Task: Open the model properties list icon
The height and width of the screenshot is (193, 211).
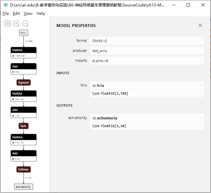Action: coord(8,23)
